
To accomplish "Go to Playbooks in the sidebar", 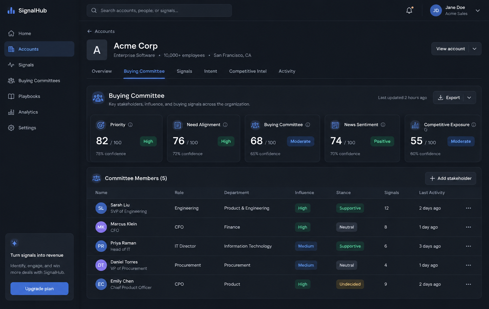I will pos(39,96).
